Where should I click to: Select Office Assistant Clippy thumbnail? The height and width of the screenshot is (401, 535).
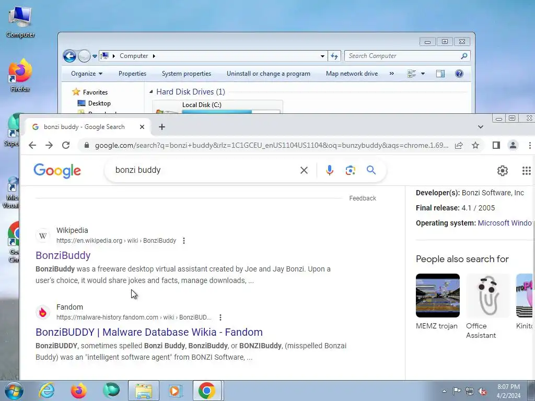[488, 296]
